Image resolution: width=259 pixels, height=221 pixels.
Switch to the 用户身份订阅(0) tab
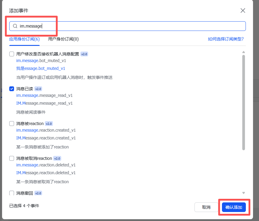point(63,39)
